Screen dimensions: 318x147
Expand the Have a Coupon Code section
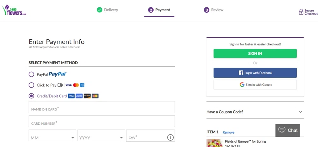255,112
